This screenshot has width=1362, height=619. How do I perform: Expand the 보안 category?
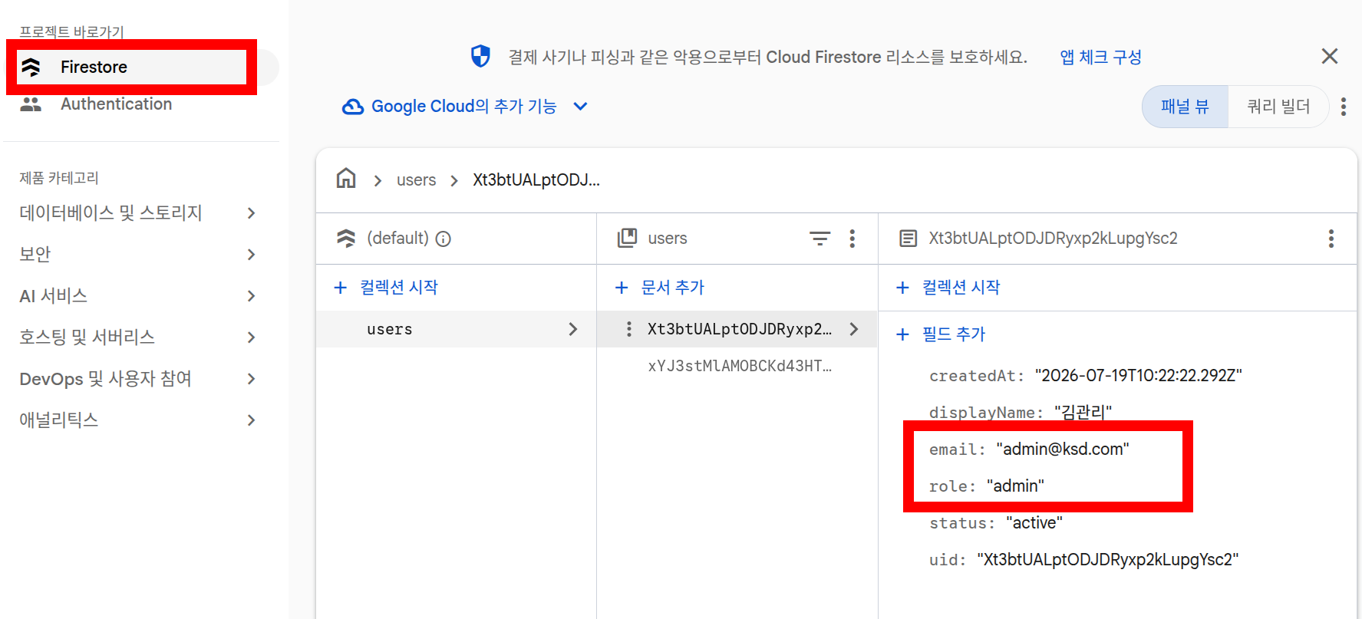pos(138,255)
